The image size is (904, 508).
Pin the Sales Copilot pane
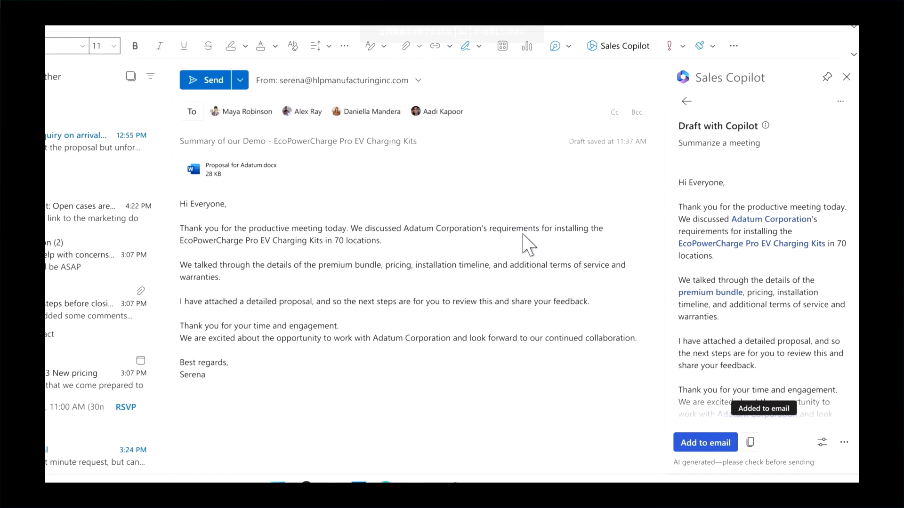tap(827, 77)
